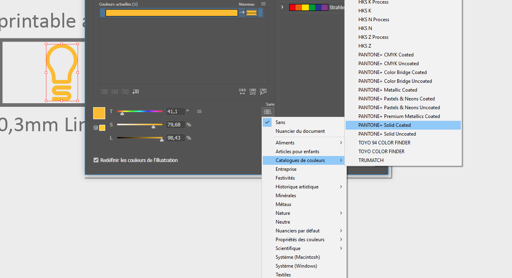Click the disabled merge colors into row icon
The height and width of the screenshot is (278, 512).
(x=104, y=92)
